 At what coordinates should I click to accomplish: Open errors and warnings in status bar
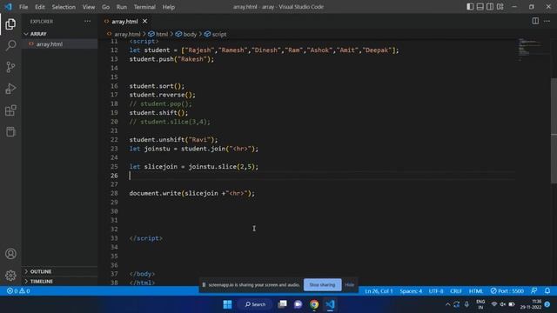(x=18, y=291)
